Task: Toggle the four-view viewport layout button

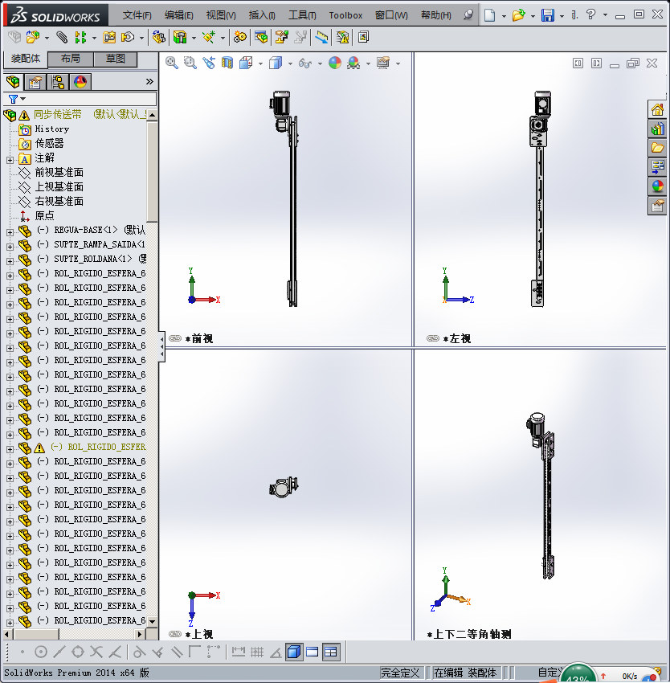Action: click(331, 652)
